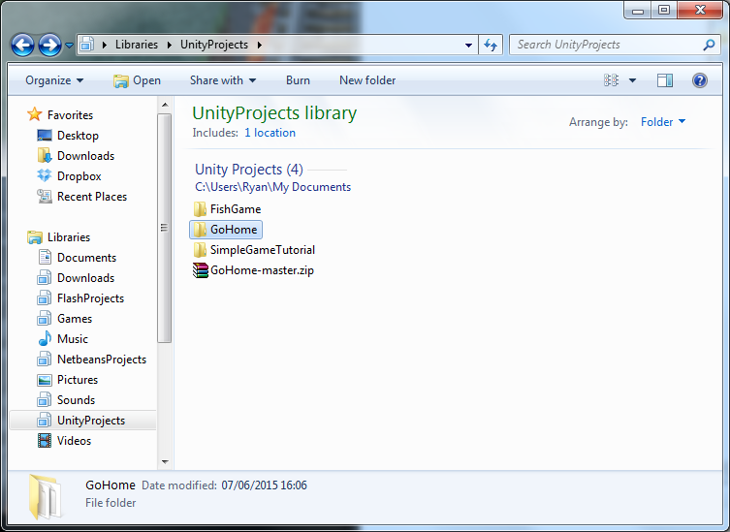Open Desktop in Favorites

(x=78, y=136)
